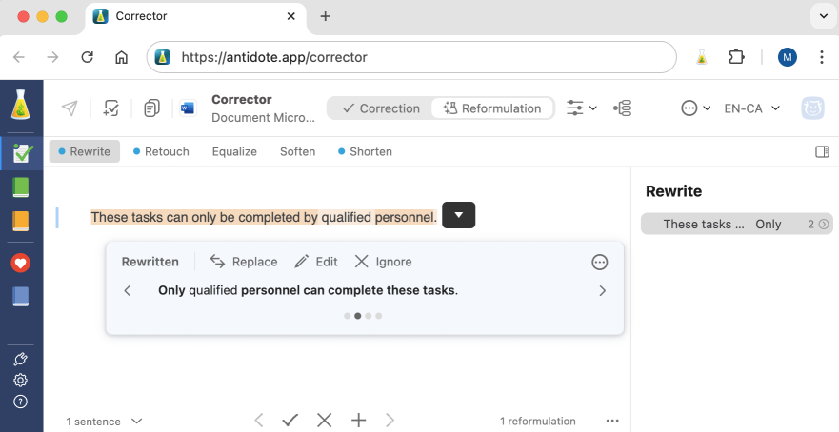Viewport: 839px width, 432px height.
Task: Click Ignore in the Rewritten popup
Action: [383, 262]
